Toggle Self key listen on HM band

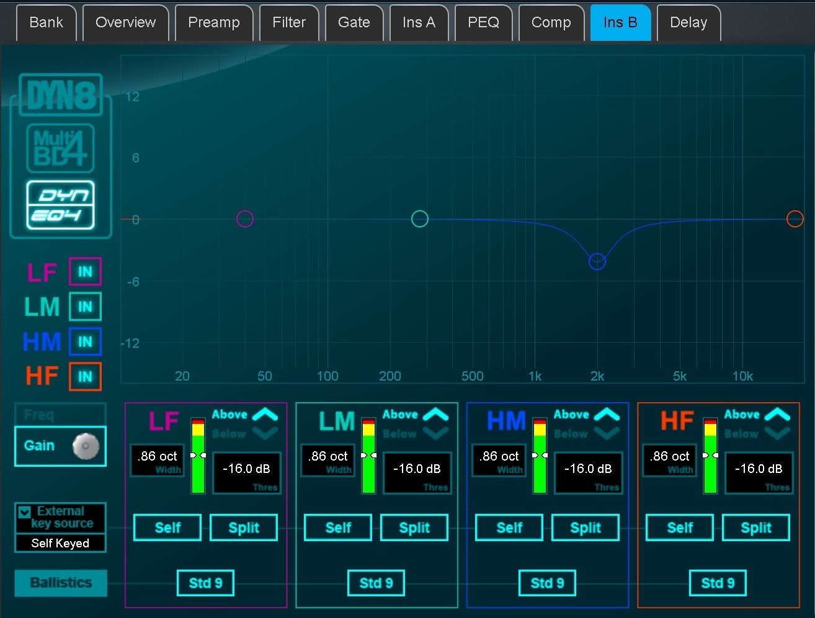(509, 528)
